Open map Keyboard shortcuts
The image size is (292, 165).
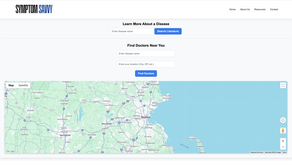click(x=257, y=152)
